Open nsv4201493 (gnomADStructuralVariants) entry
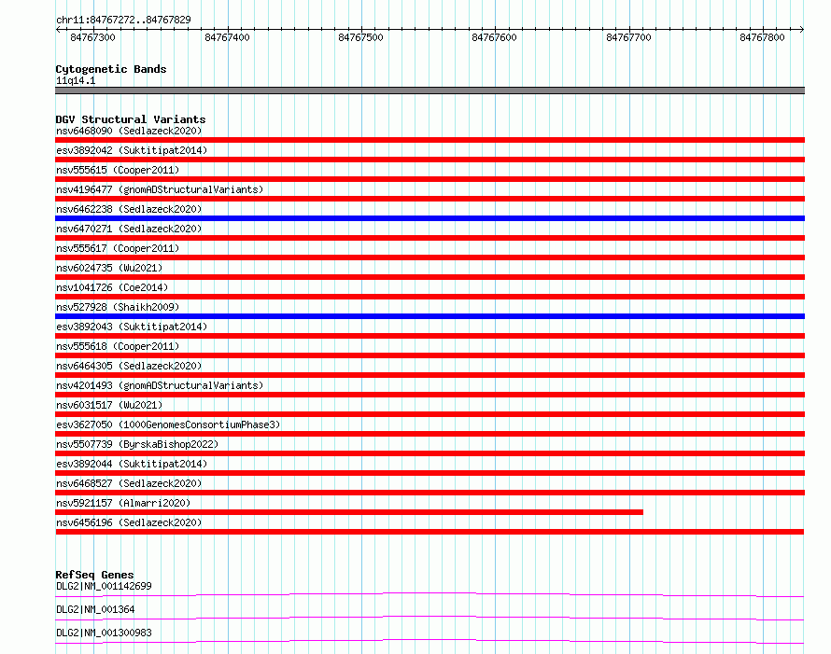Screen dimensions: 831x654 (160, 385)
